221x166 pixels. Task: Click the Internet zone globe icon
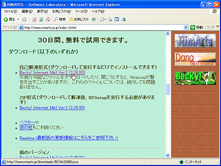tap(181, 162)
